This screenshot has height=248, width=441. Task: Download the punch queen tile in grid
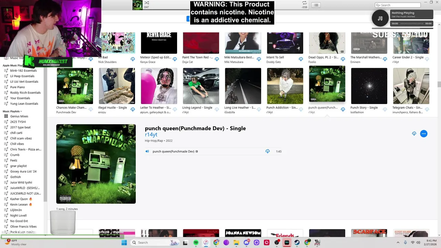point(343,110)
